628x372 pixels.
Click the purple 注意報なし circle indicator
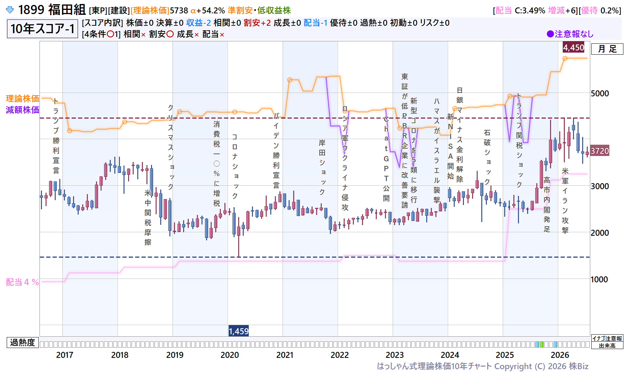coord(550,34)
